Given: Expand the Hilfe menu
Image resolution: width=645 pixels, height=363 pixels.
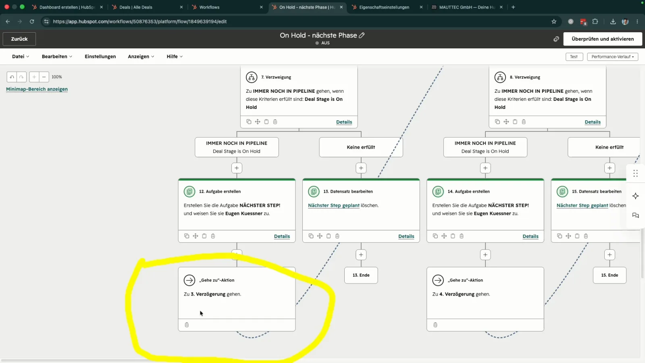Looking at the screenshot, I should point(175,56).
